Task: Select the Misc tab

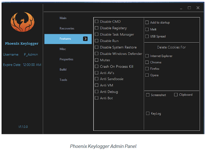Action: click(x=63, y=49)
